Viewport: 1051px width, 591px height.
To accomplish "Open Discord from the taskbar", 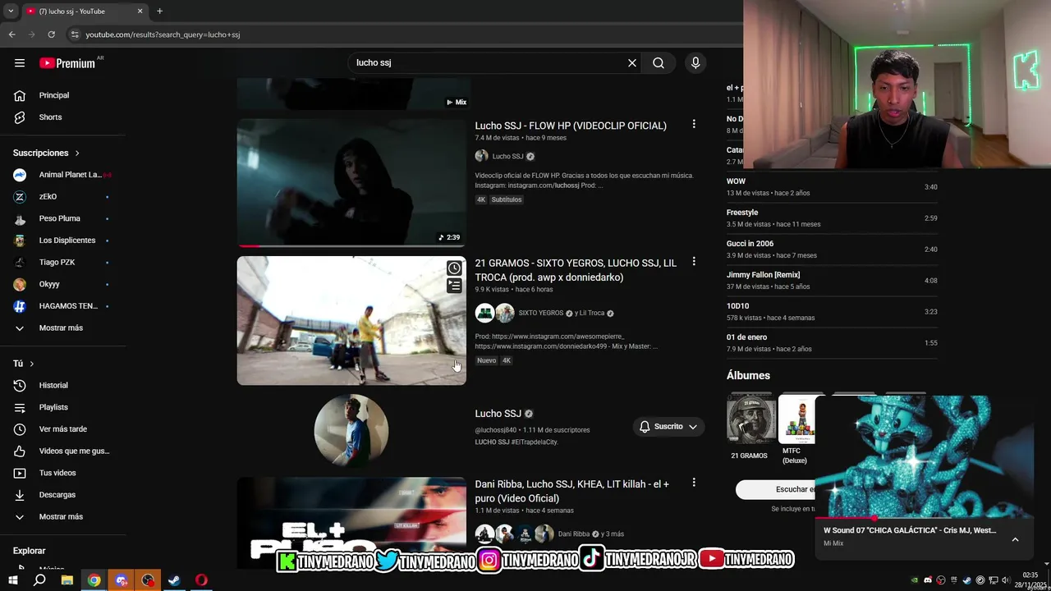I will pyautogui.click(x=122, y=580).
